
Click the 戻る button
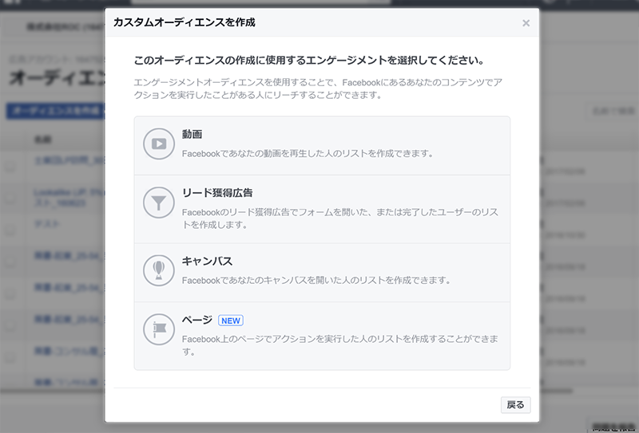[515, 405]
